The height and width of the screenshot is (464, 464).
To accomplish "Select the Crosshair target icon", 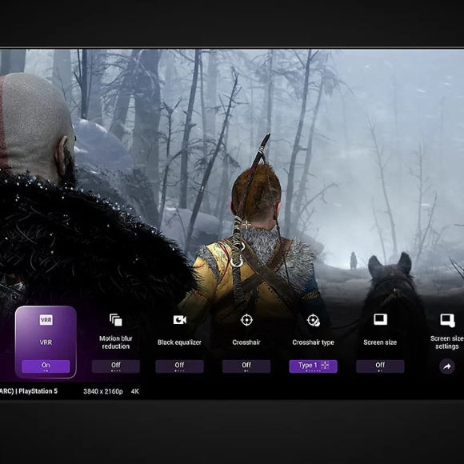I will 246,320.
